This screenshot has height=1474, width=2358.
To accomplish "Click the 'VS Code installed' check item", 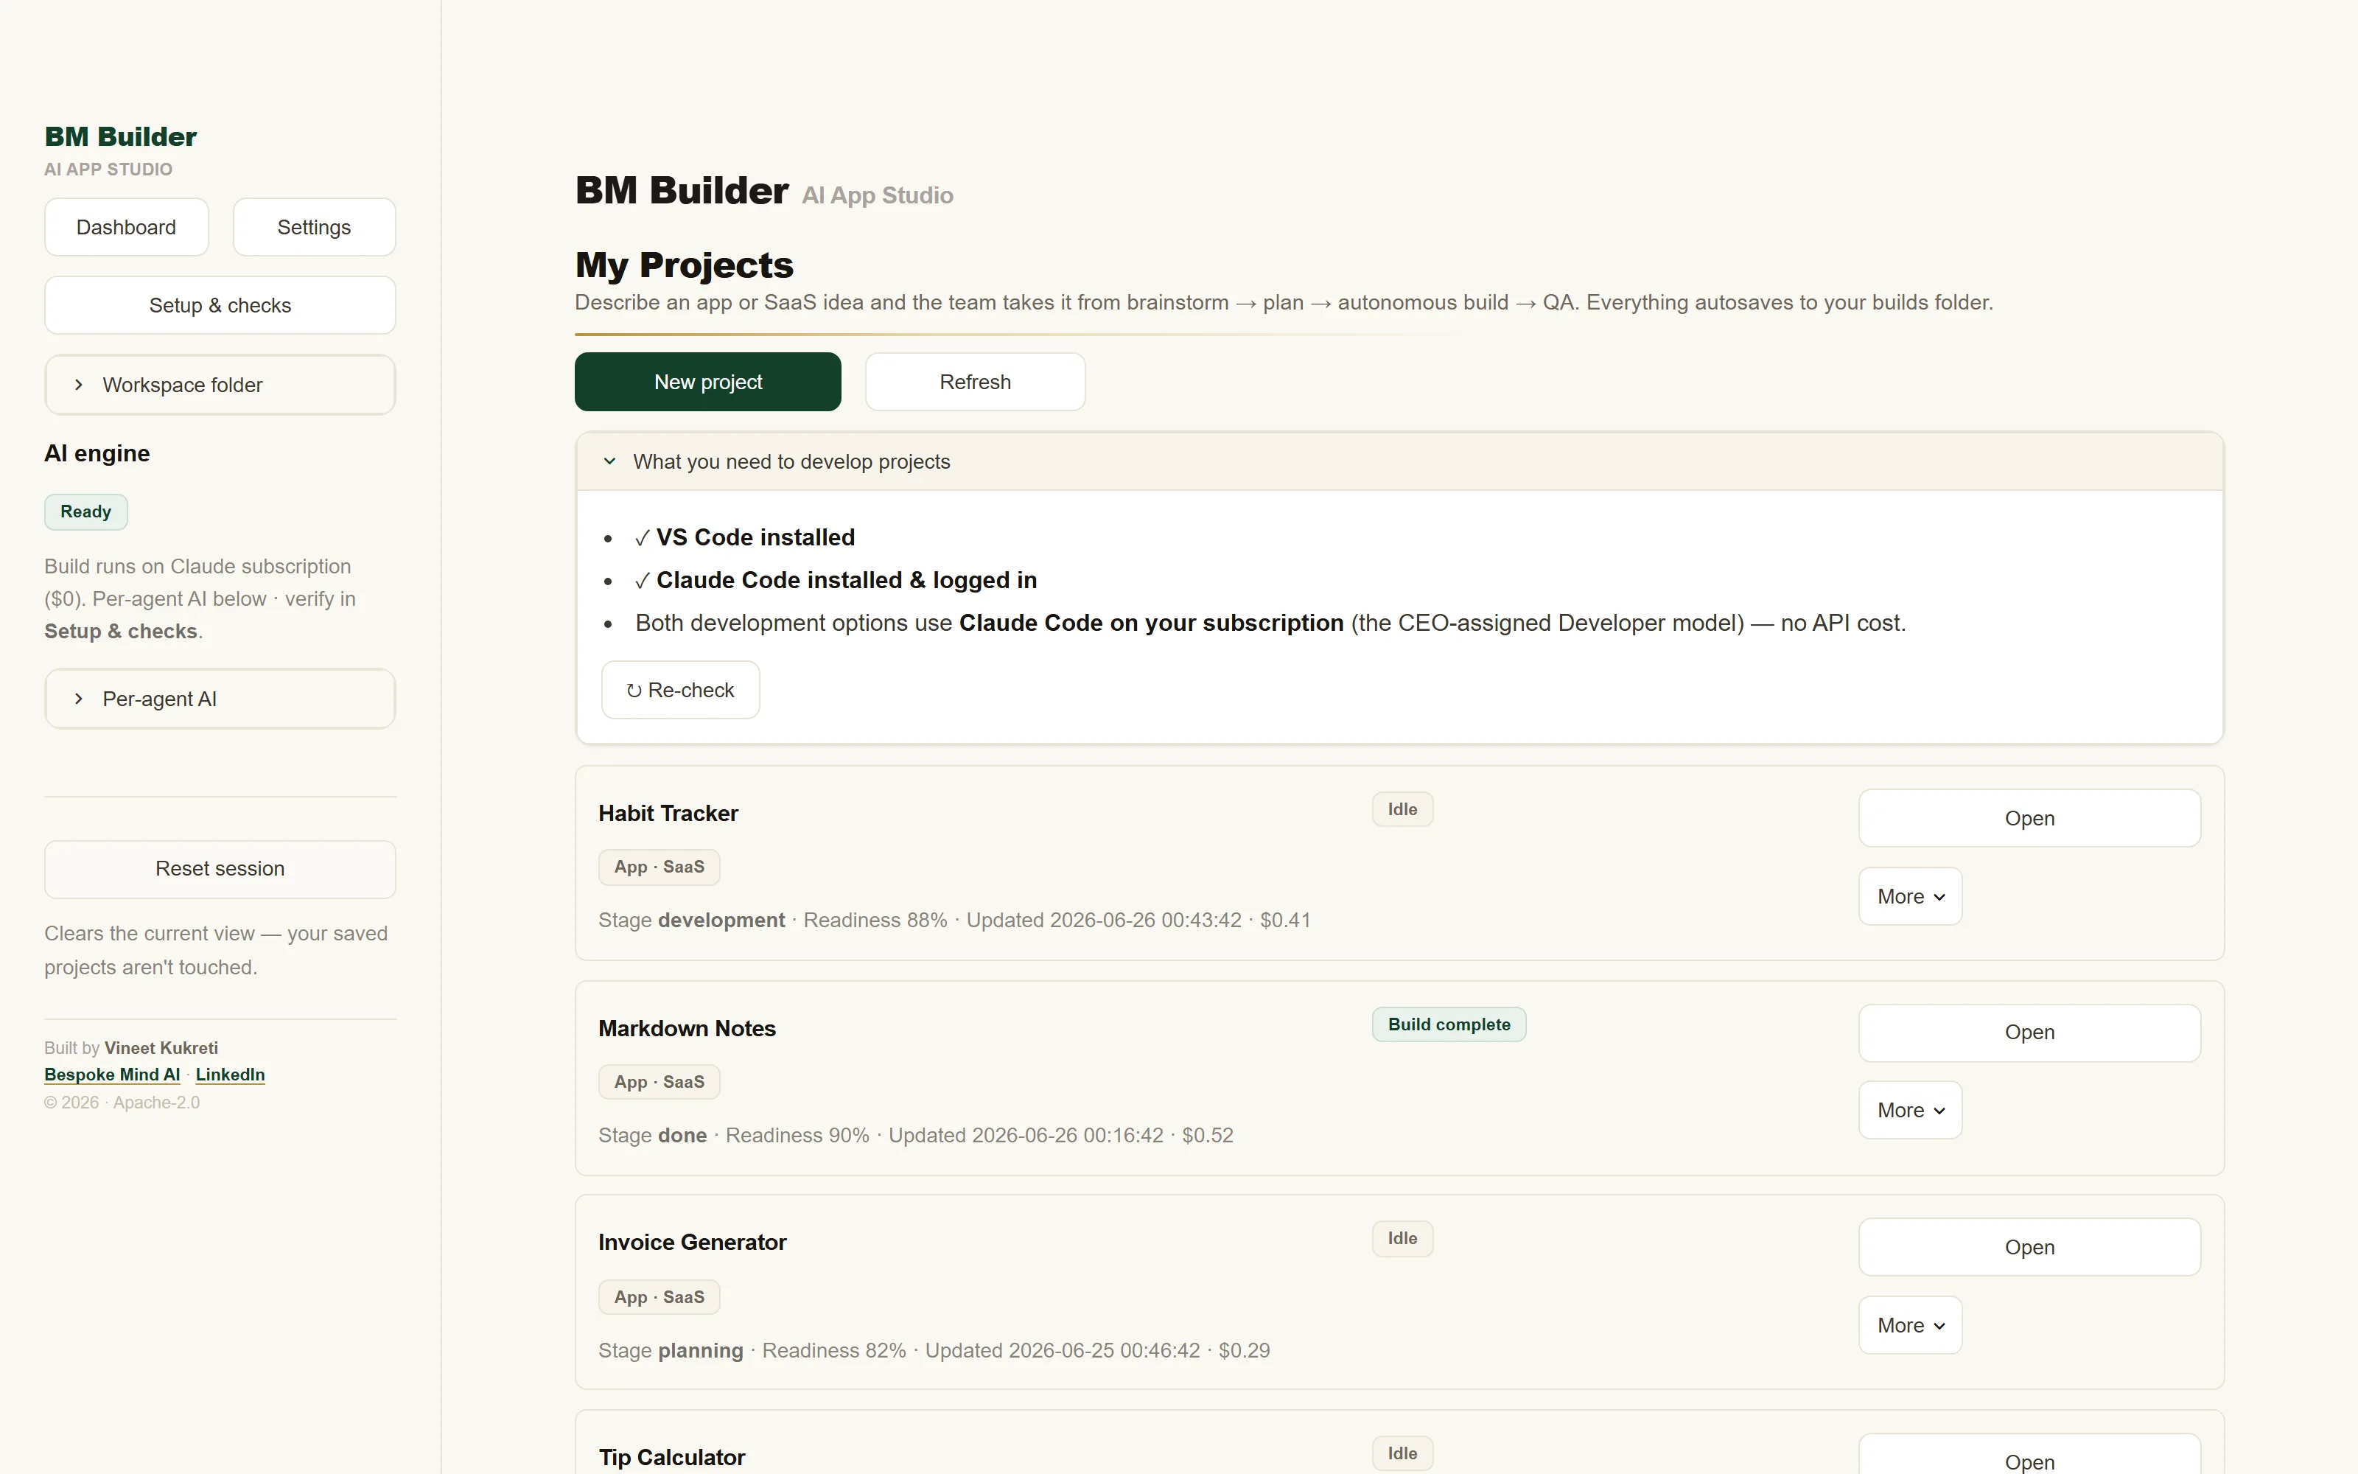I will tap(744, 537).
